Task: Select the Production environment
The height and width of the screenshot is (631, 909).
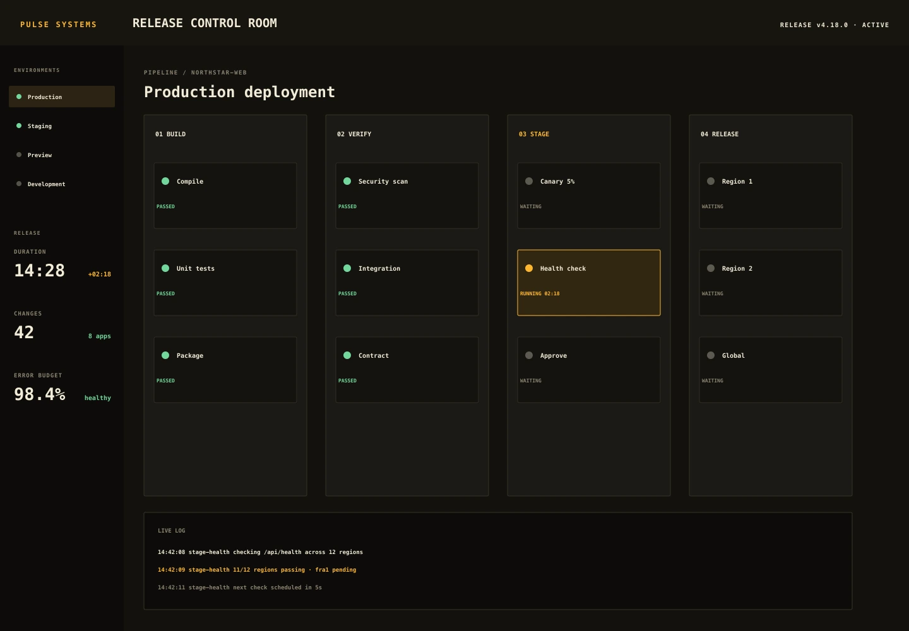Action: coord(62,97)
